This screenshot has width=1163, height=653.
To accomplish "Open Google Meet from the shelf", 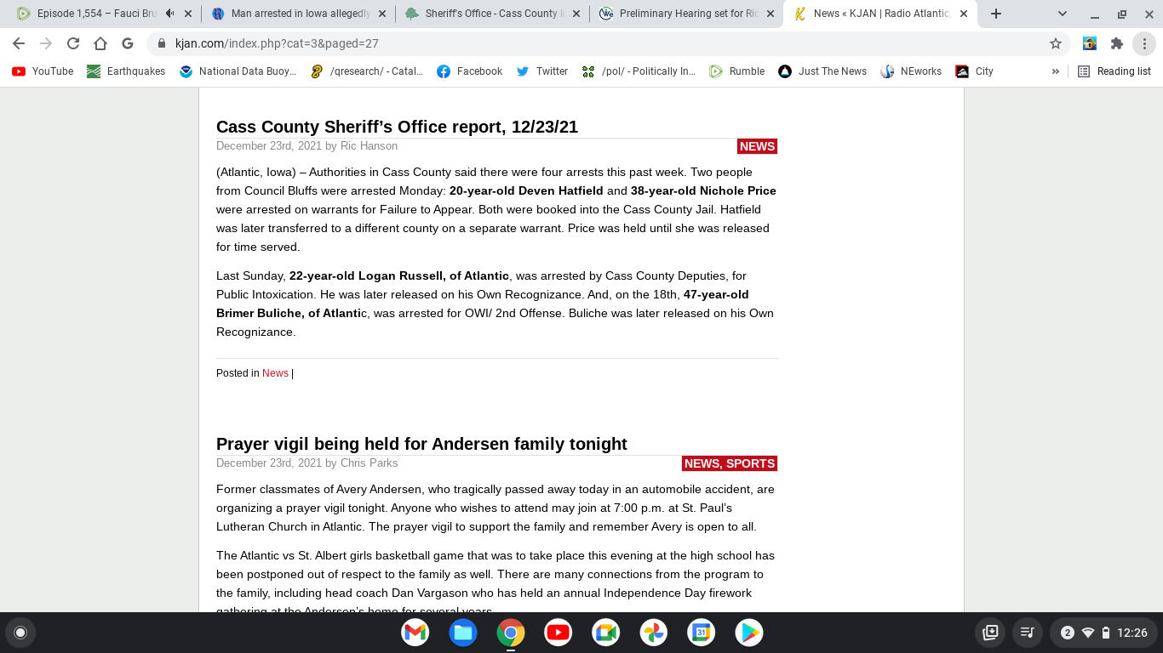I will (606, 633).
